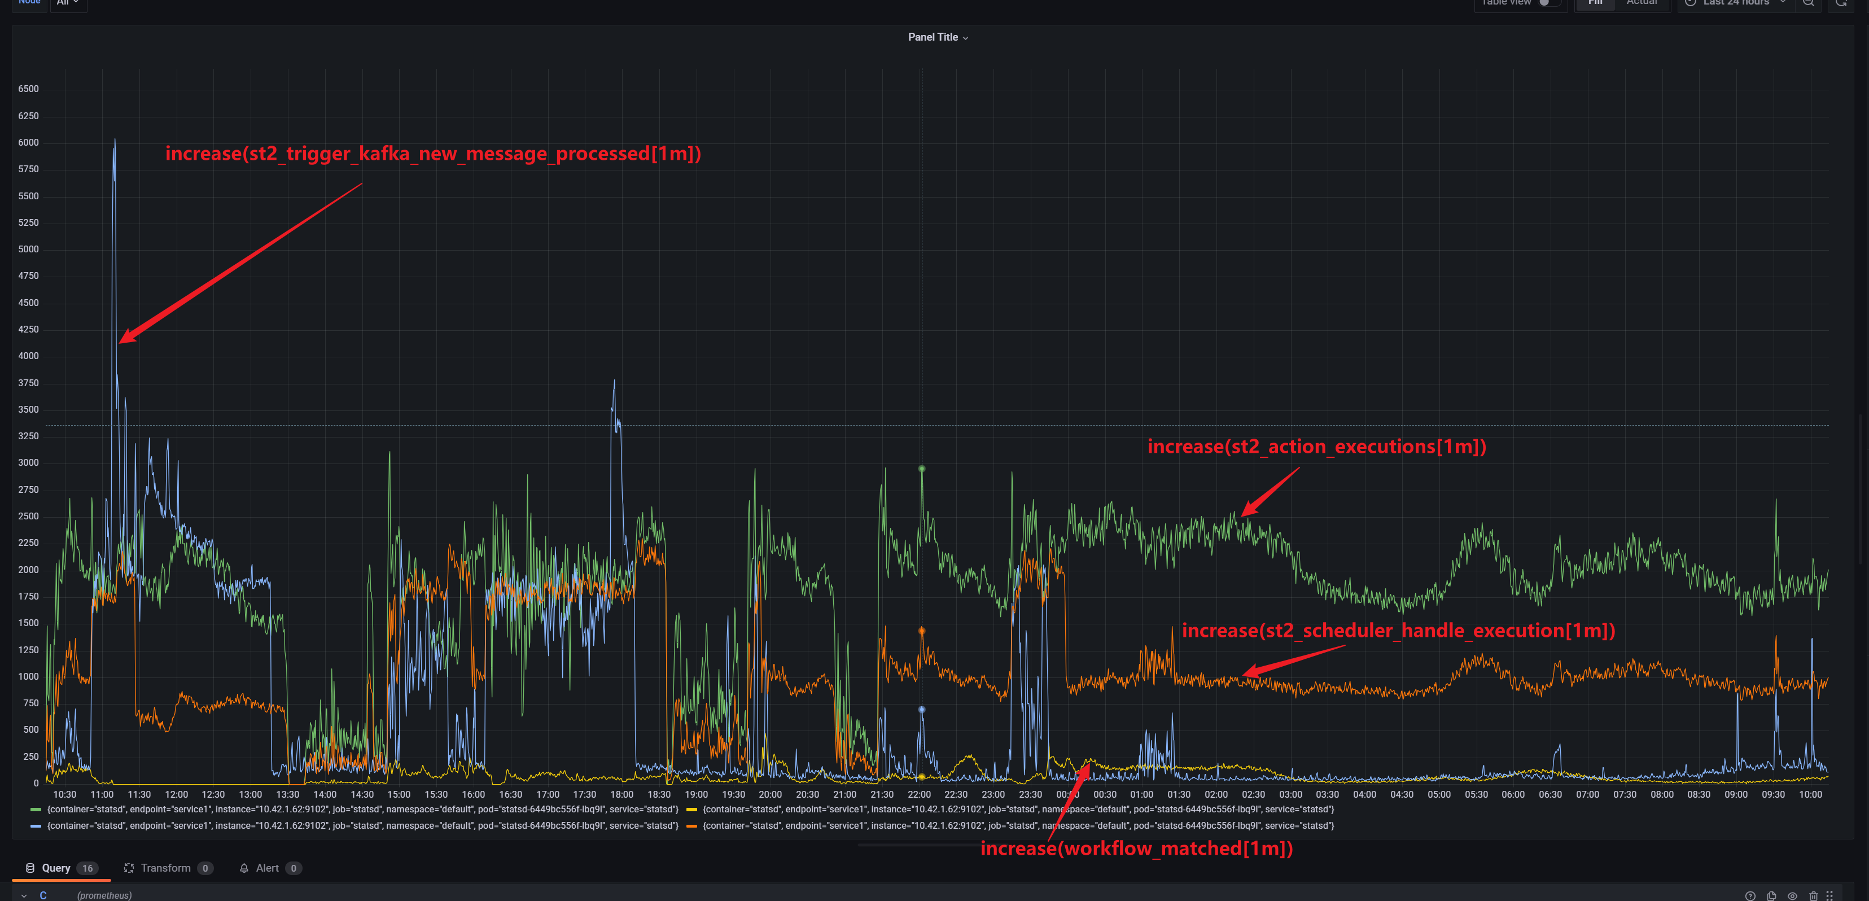Collapse query row C chevron
The width and height of the screenshot is (1869, 901).
[24, 896]
